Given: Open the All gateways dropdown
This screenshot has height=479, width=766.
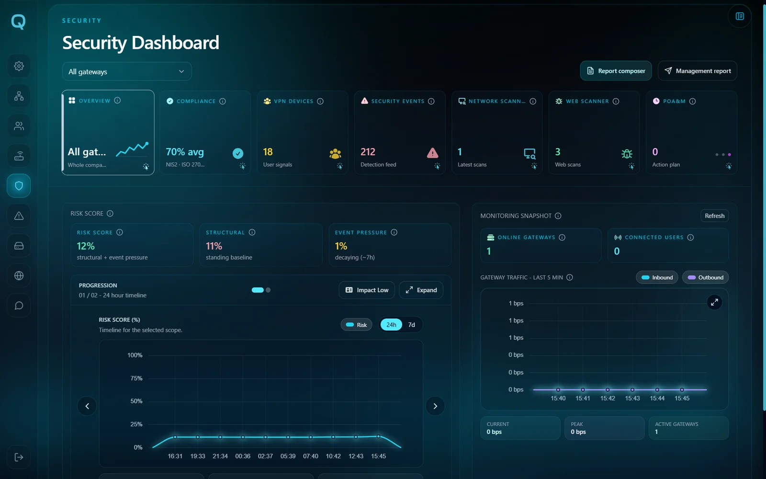Looking at the screenshot, I should [127, 71].
